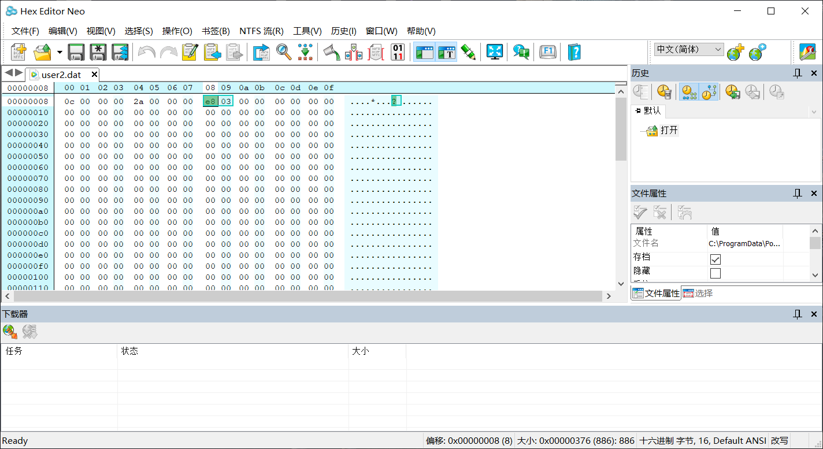The width and height of the screenshot is (823, 449).
Task: Expand the Open file dropdown arrow
Action: pos(60,52)
